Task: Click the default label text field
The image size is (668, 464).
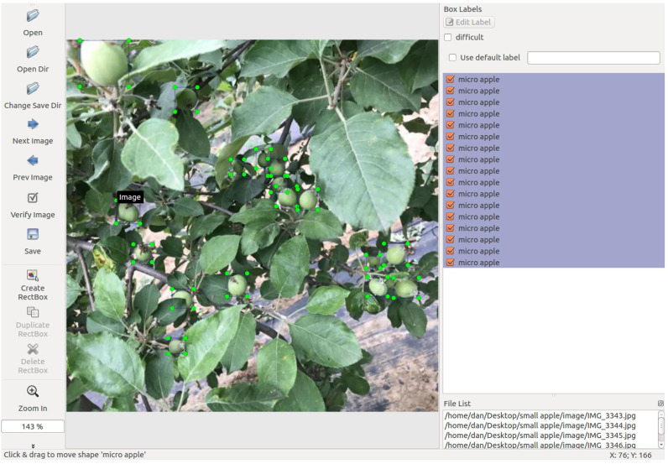Action: 593,58
